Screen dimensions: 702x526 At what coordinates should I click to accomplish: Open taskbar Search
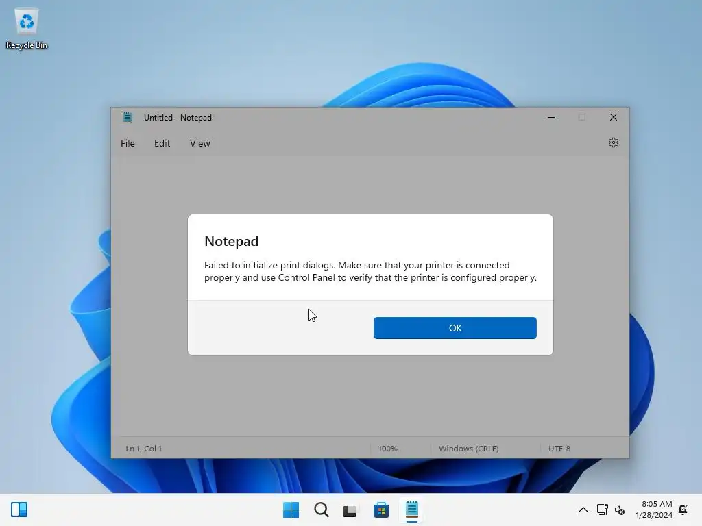(x=322, y=510)
